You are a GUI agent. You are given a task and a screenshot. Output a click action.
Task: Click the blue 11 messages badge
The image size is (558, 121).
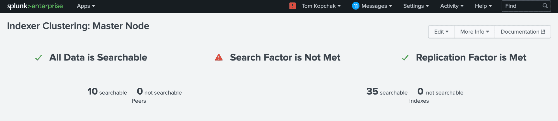point(355,6)
